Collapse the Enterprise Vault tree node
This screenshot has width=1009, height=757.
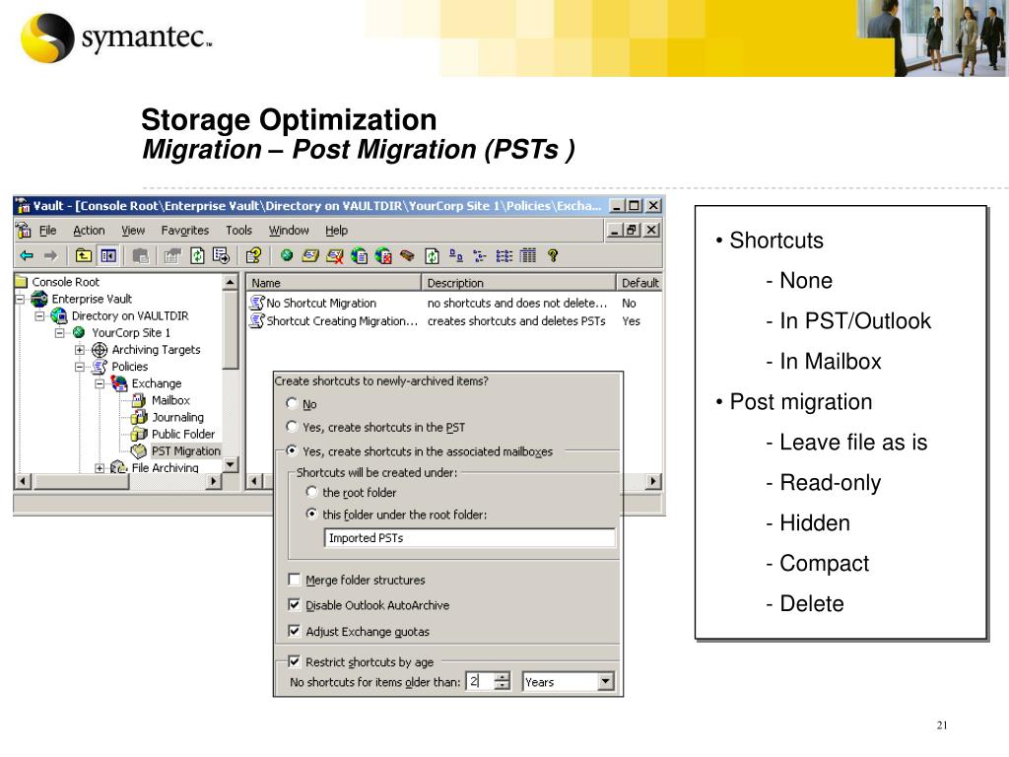click(x=20, y=299)
